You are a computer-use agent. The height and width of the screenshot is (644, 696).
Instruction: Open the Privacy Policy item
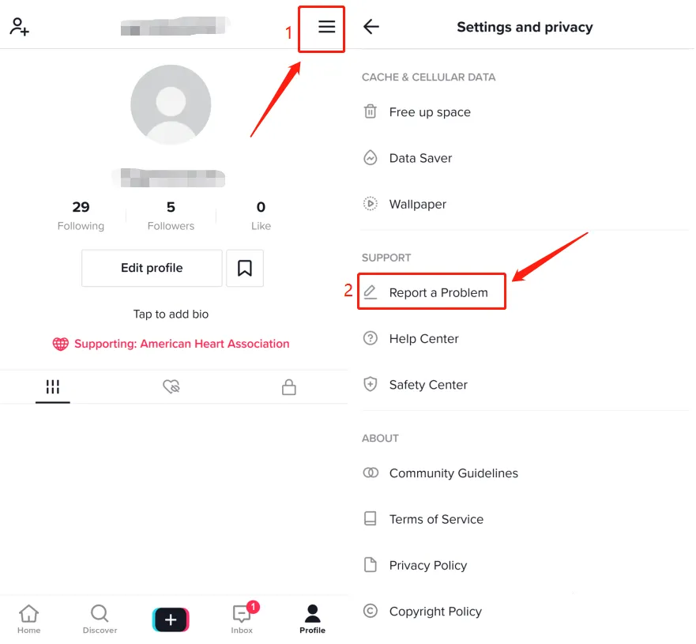[x=524, y=565]
